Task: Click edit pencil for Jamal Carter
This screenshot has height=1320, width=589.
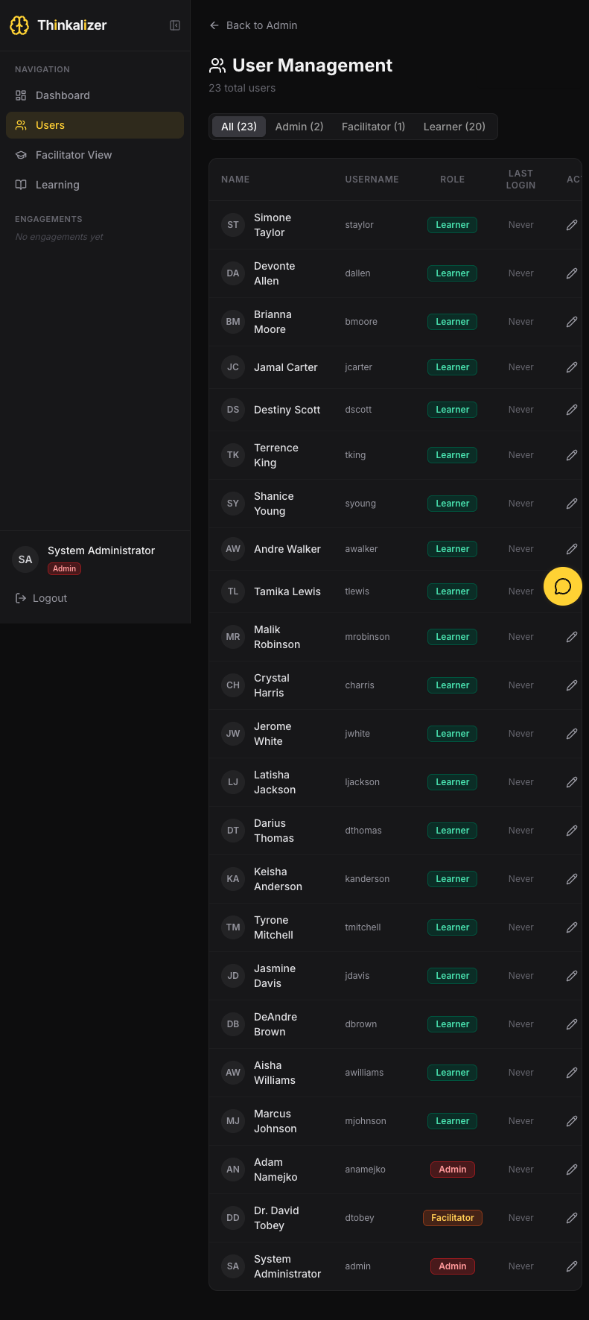Action: (572, 367)
